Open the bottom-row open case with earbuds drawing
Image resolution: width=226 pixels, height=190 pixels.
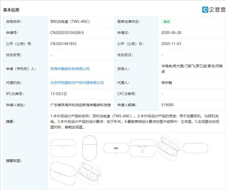[x=90, y=173]
